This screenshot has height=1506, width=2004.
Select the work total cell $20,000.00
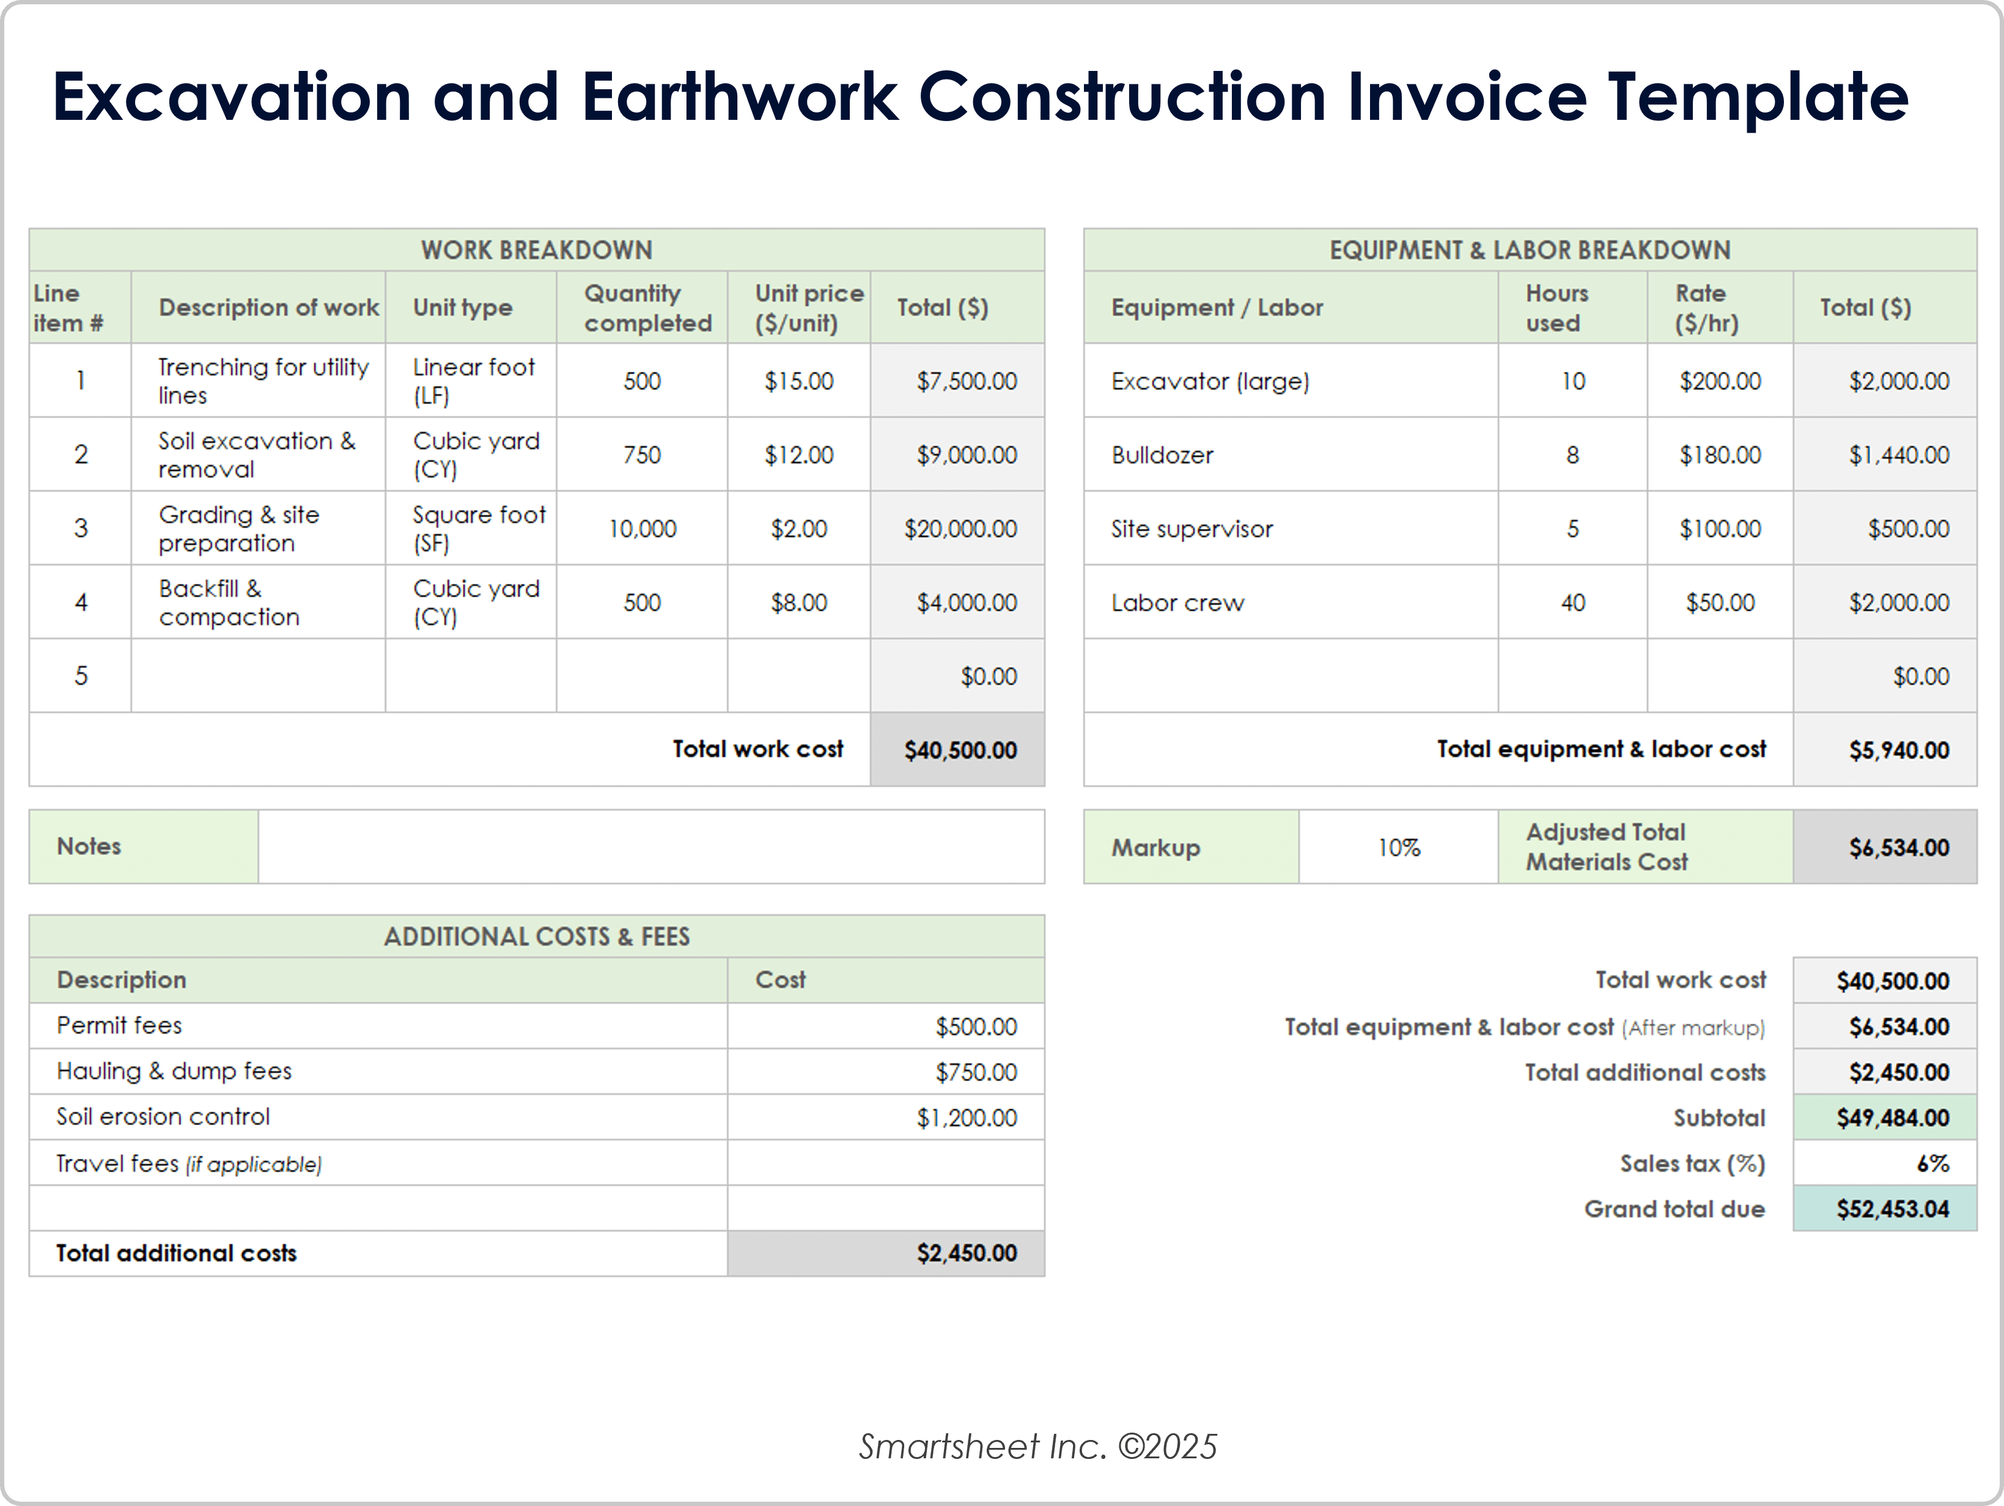click(957, 528)
